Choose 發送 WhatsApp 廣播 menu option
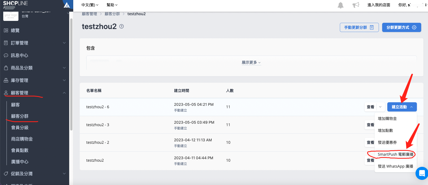 point(395,166)
